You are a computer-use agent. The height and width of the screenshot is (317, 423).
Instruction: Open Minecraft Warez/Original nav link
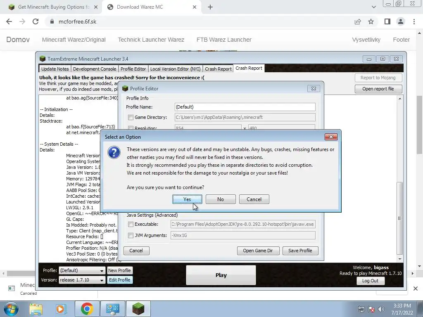pos(74,40)
